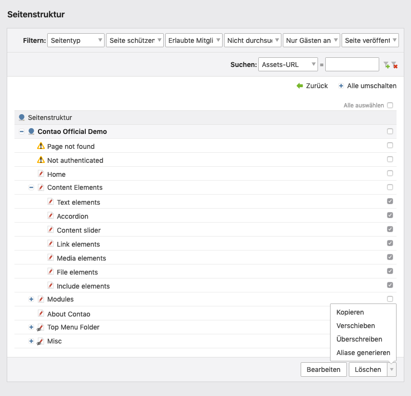
Task: Click the reset filter funnel icon
Action: pyautogui.click(x=395, y=65)
